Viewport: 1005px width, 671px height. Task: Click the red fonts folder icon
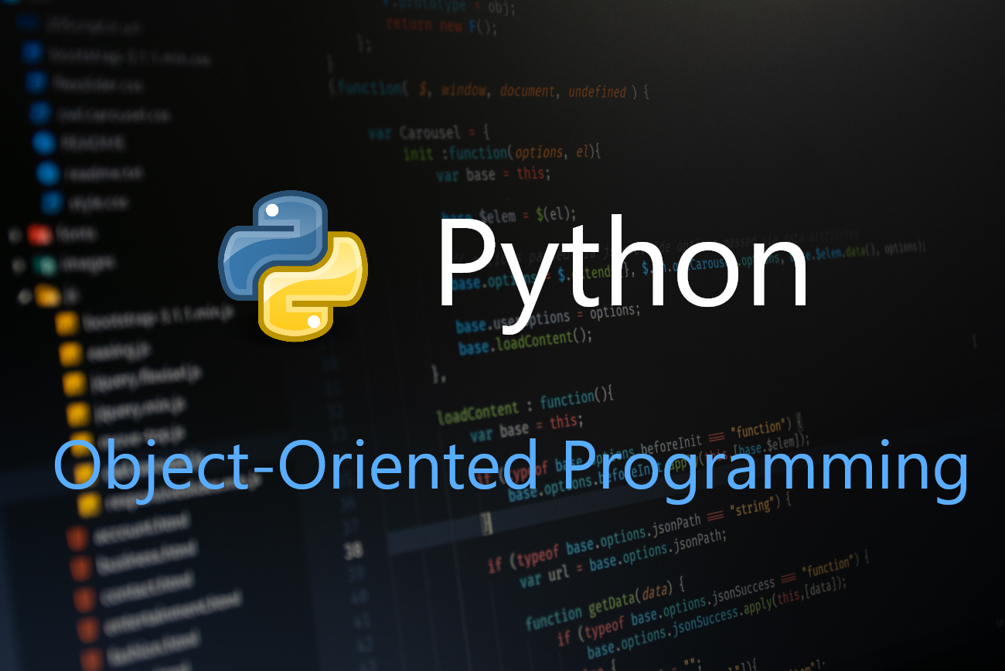click(41, 235)
